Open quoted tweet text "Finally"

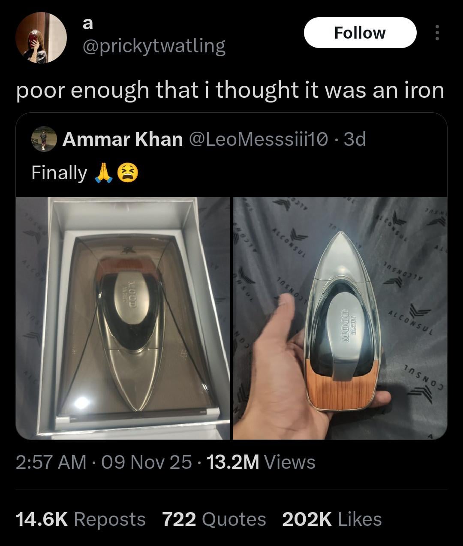coord(59,173)
